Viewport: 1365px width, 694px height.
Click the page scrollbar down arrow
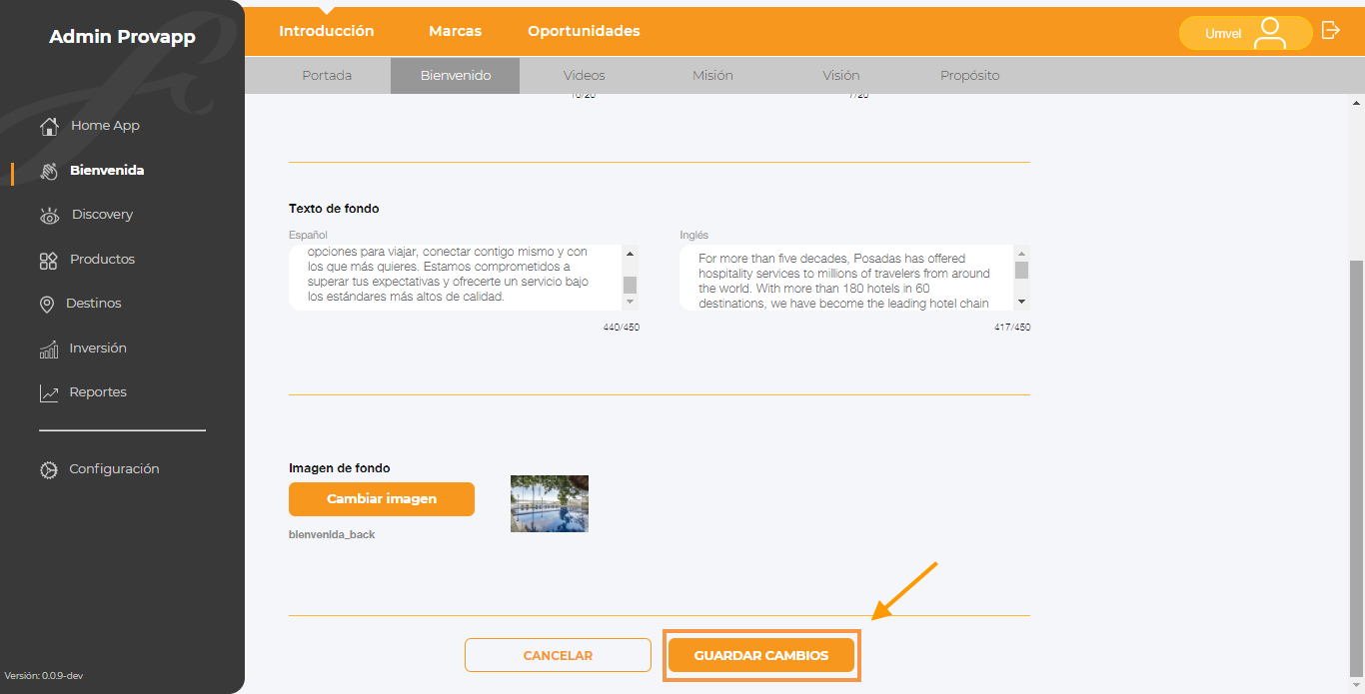pos(1356,685)
